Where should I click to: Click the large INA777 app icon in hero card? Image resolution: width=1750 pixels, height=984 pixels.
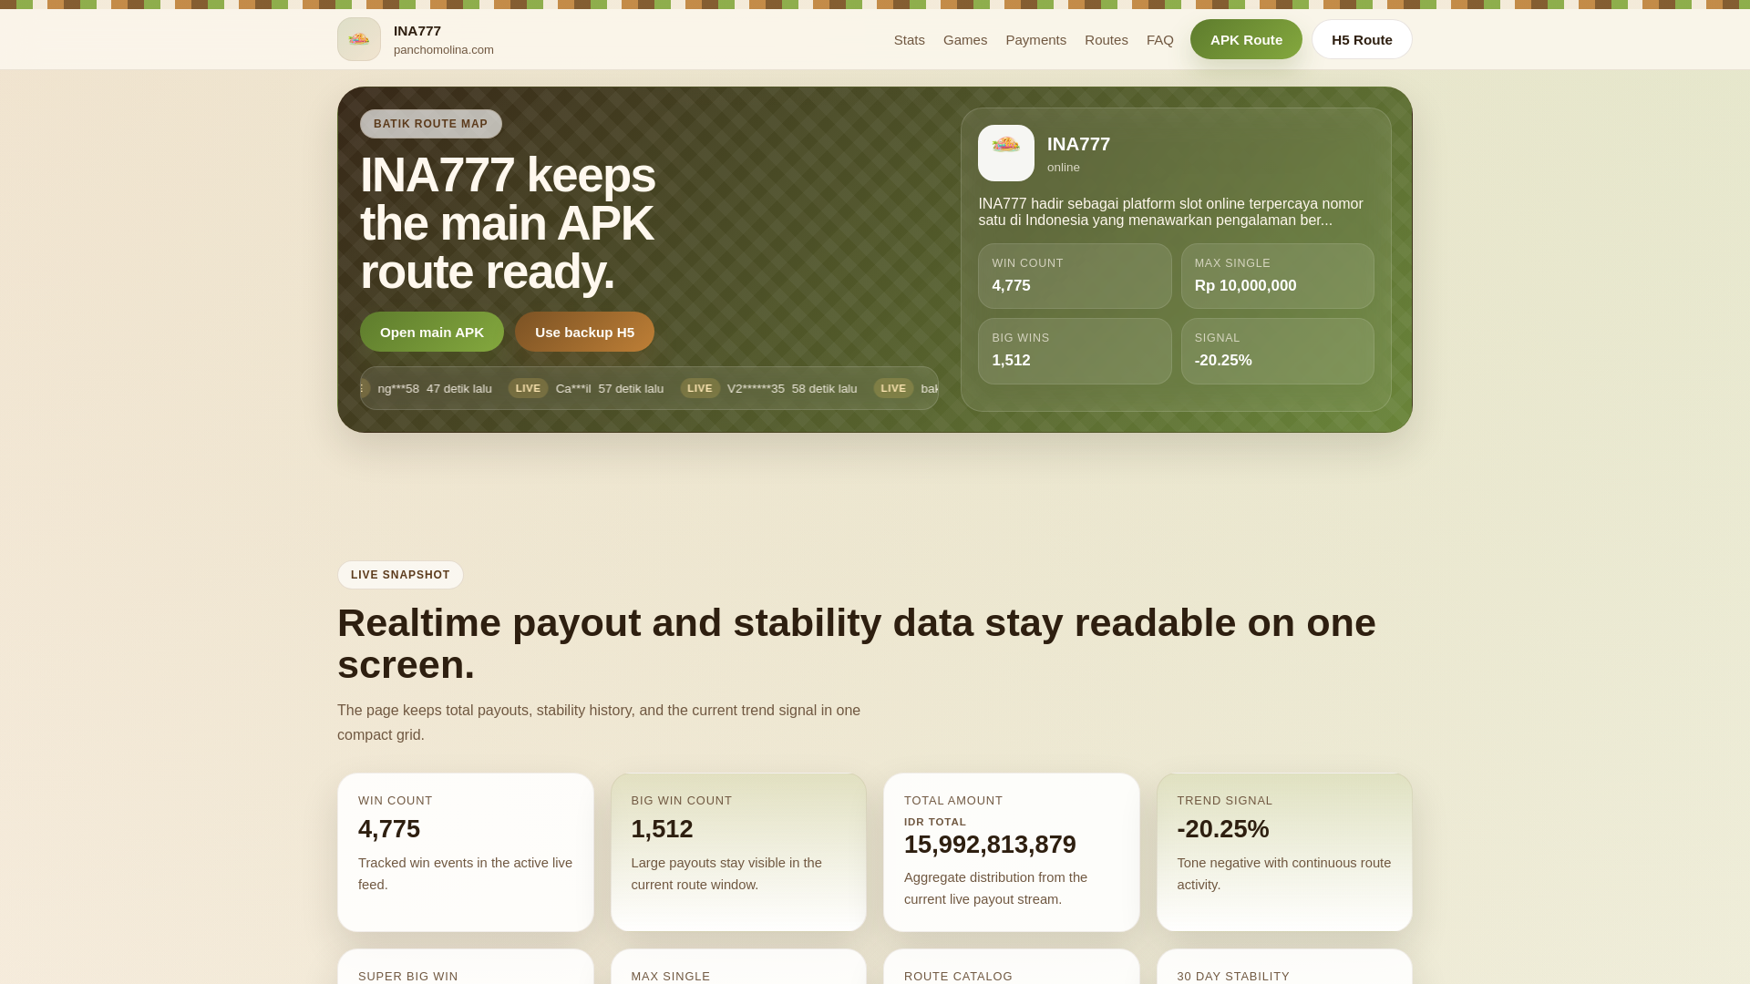click(x=1005, y=153)
